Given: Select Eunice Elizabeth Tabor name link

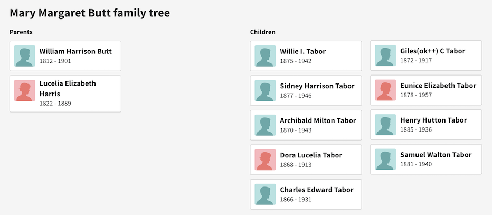Looking at the screenshot, I should 438,86.
